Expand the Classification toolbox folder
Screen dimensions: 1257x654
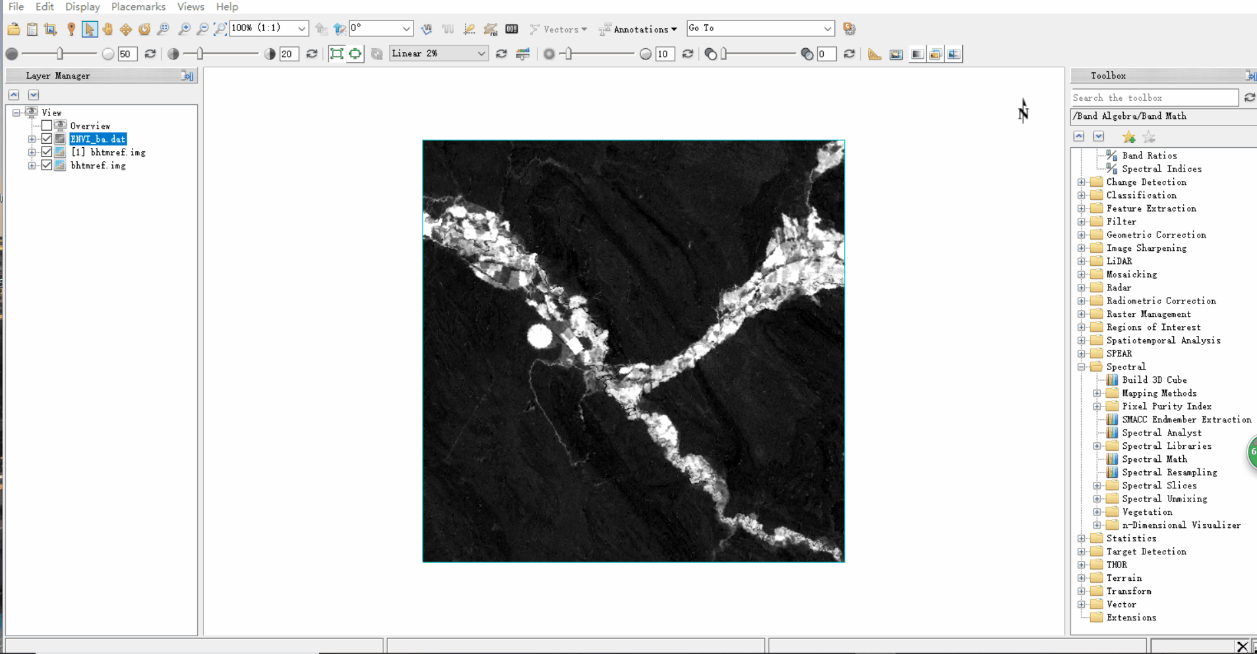coord(1082,195)
